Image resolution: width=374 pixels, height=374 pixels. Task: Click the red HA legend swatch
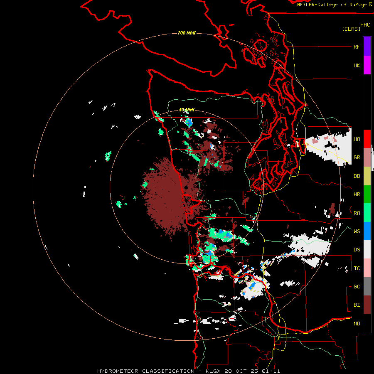(x=367, y=138)
